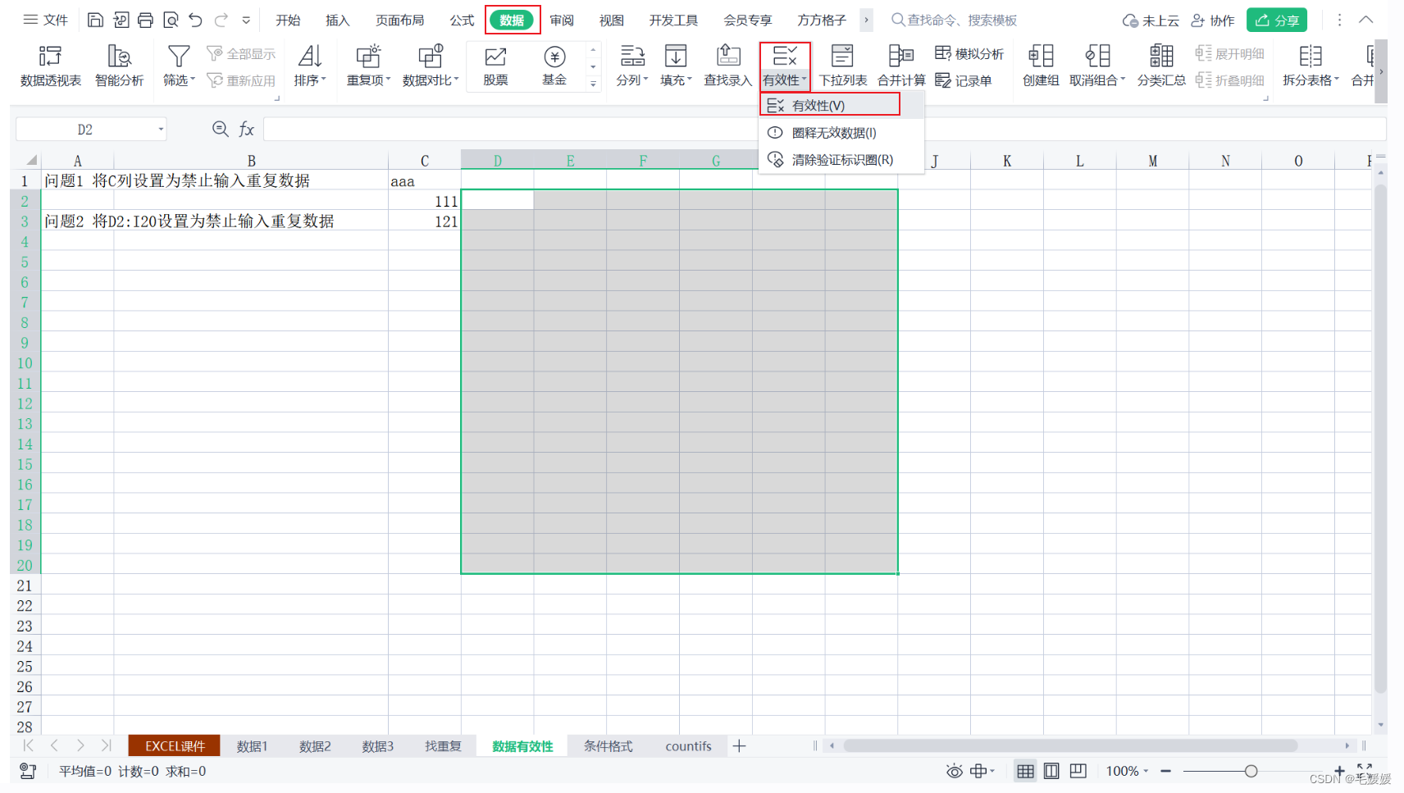Switch to the 条件格式 sheet tab
Image resolution: width=1404 pixels, height=793 pixels.
(x=608, y=745)
